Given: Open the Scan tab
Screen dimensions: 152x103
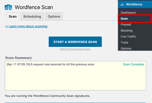Looking at the screenshot, I should 13,17.
